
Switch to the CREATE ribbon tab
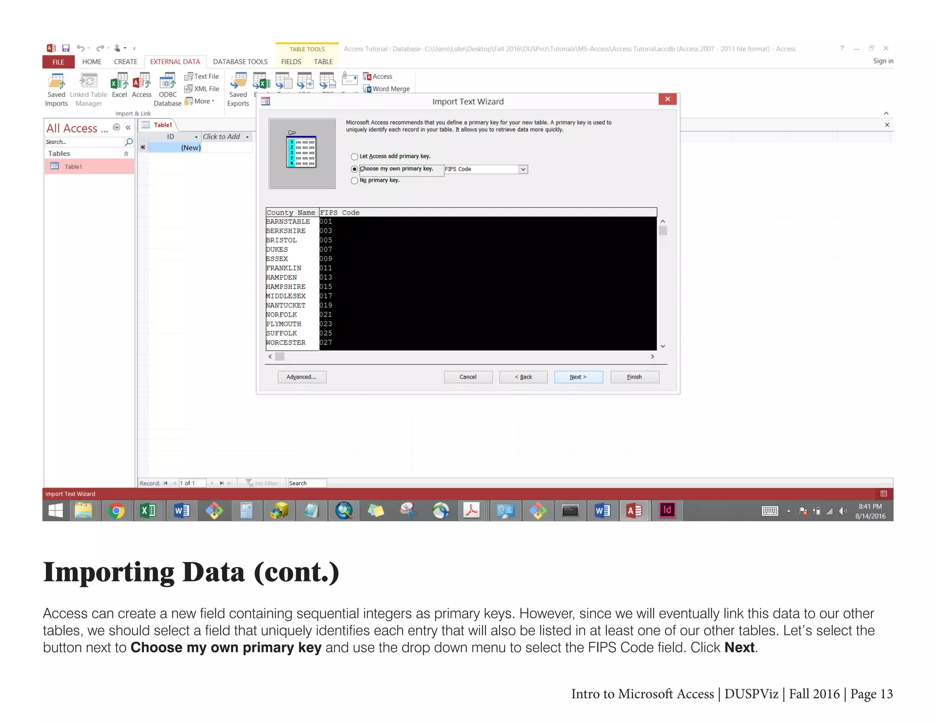pyautogui.click(x=125, y=62)
